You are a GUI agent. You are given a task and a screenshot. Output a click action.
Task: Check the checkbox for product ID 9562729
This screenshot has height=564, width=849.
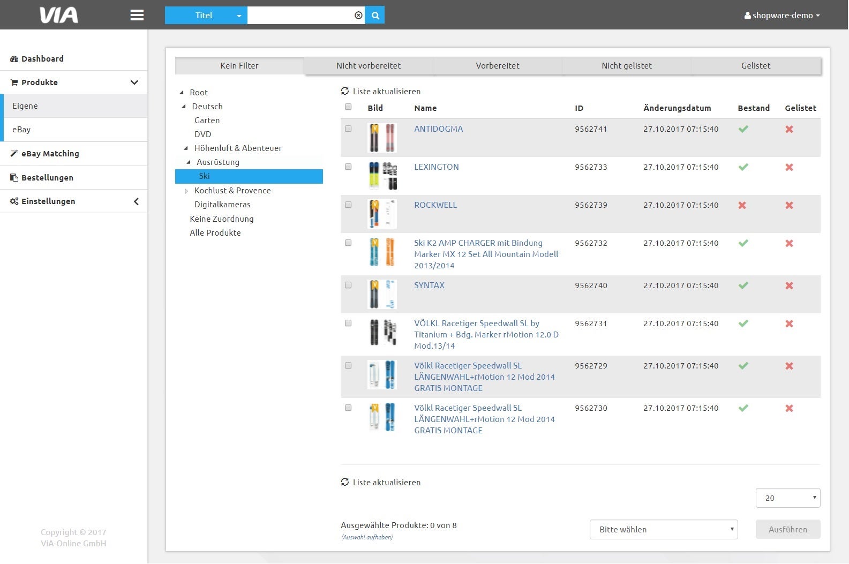348,365
